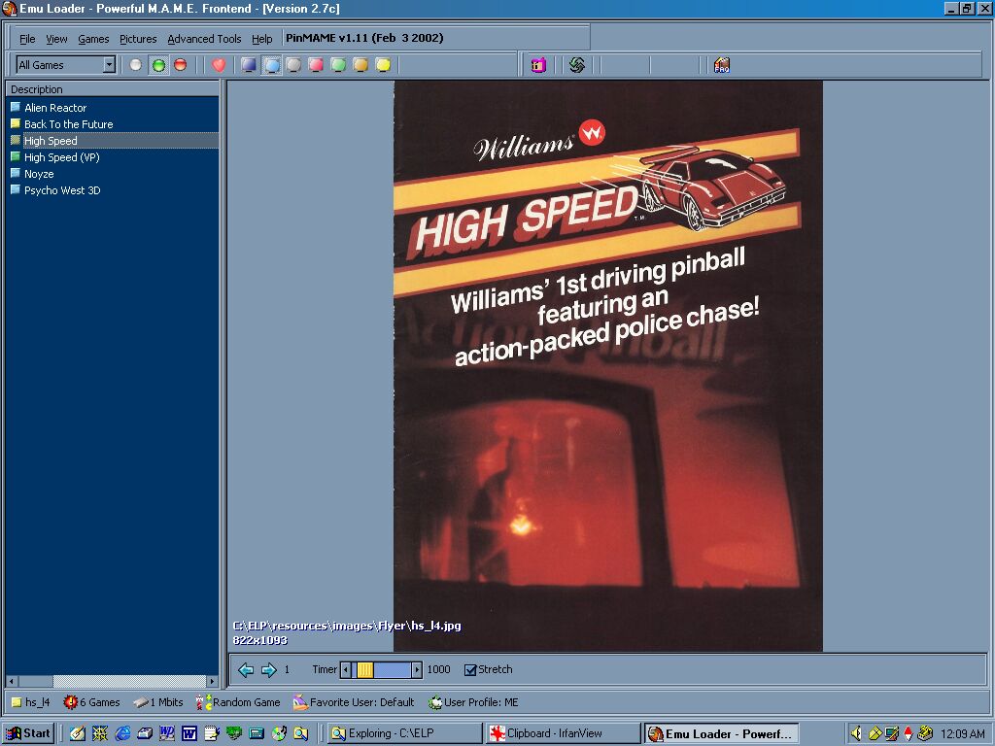Open the View menu
995x746 pixels.
point(56,39)
